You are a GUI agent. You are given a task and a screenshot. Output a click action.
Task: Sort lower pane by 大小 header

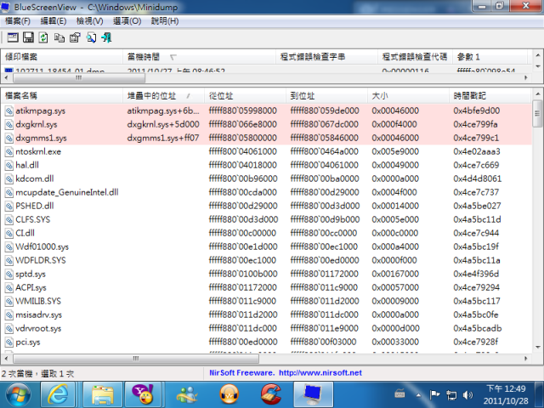click(x=408, y=96)
